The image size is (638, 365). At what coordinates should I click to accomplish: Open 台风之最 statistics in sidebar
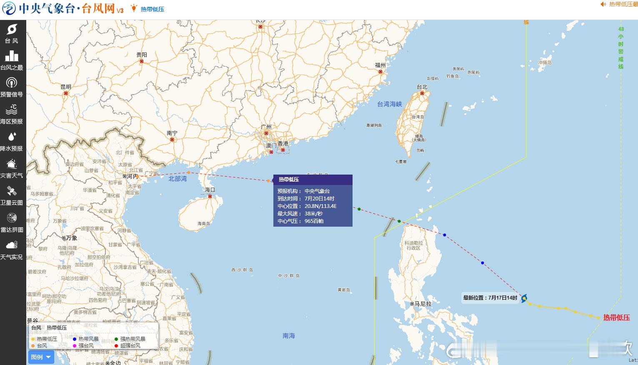[x=12, y=61]
